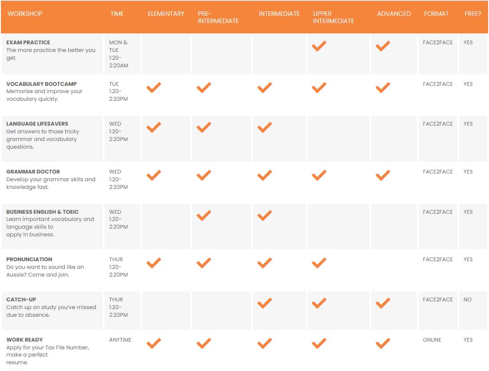The image size is (489, 371).
Task: Select the ADVANCED column header
Action: [394, 14]
